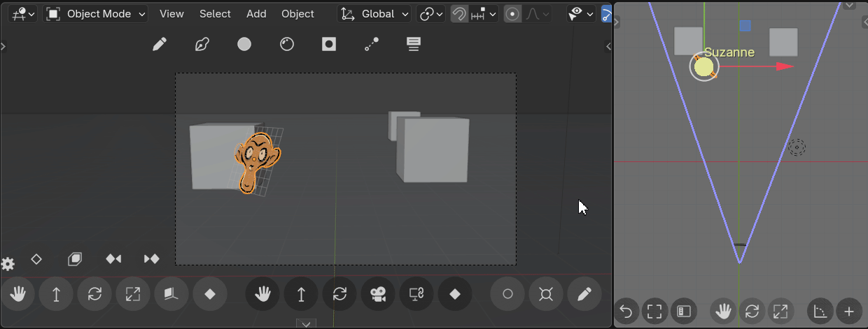
Task: Select the rotate tool in right viewport
Action: [752, 312]
